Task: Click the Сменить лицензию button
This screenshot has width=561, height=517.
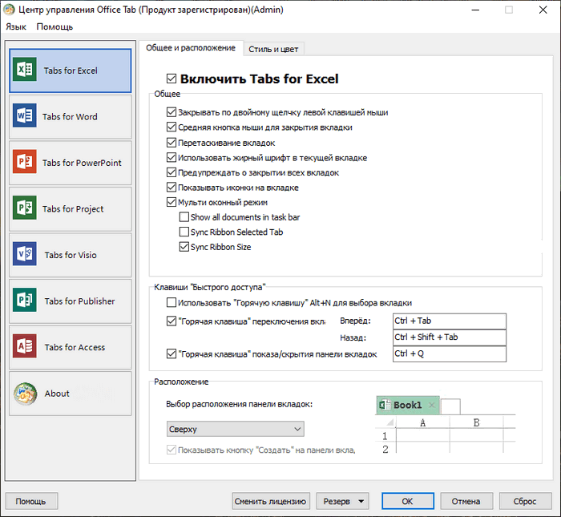Action: coord(271,501)
